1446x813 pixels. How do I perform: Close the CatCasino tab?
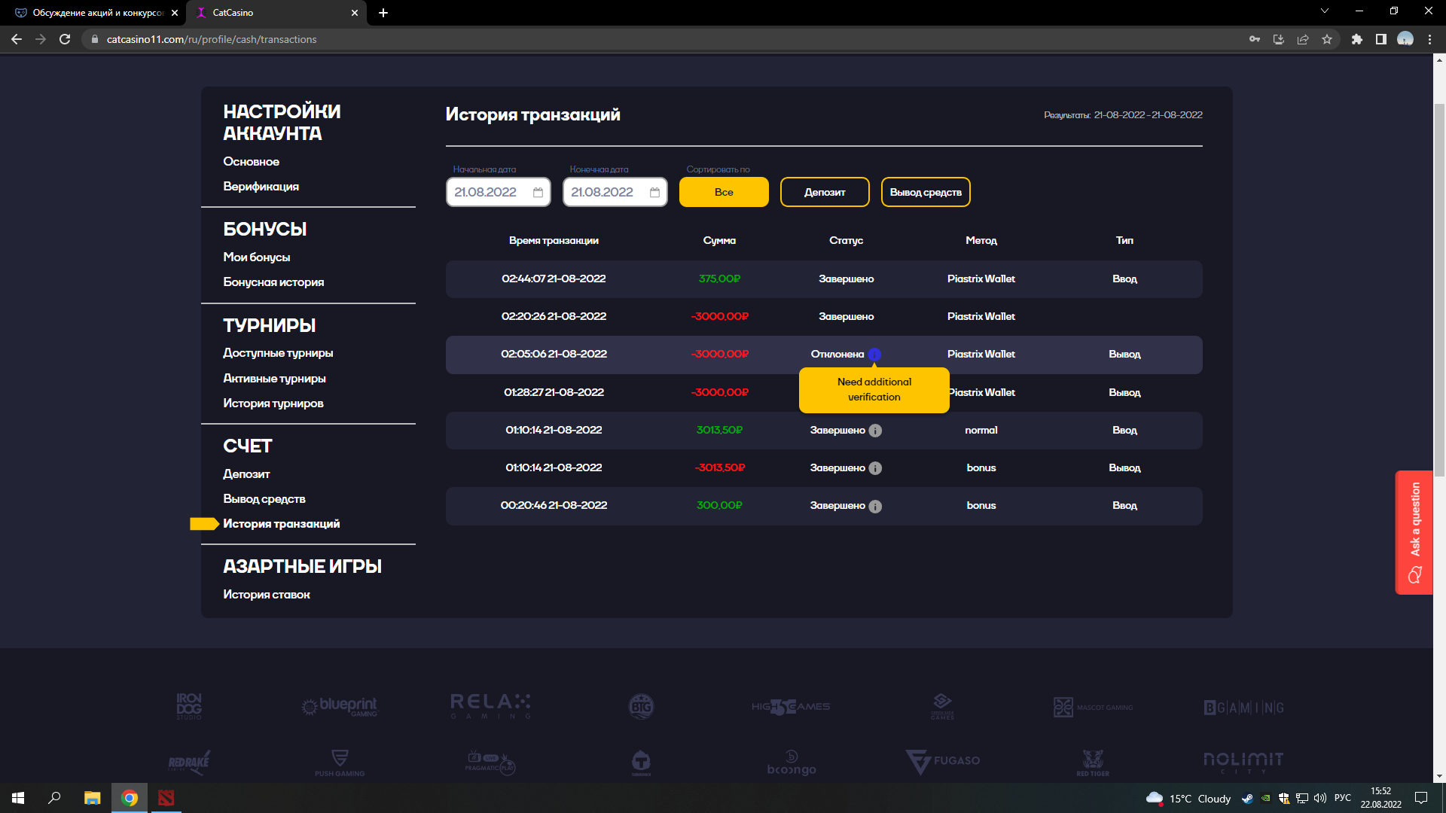[355, 13]
